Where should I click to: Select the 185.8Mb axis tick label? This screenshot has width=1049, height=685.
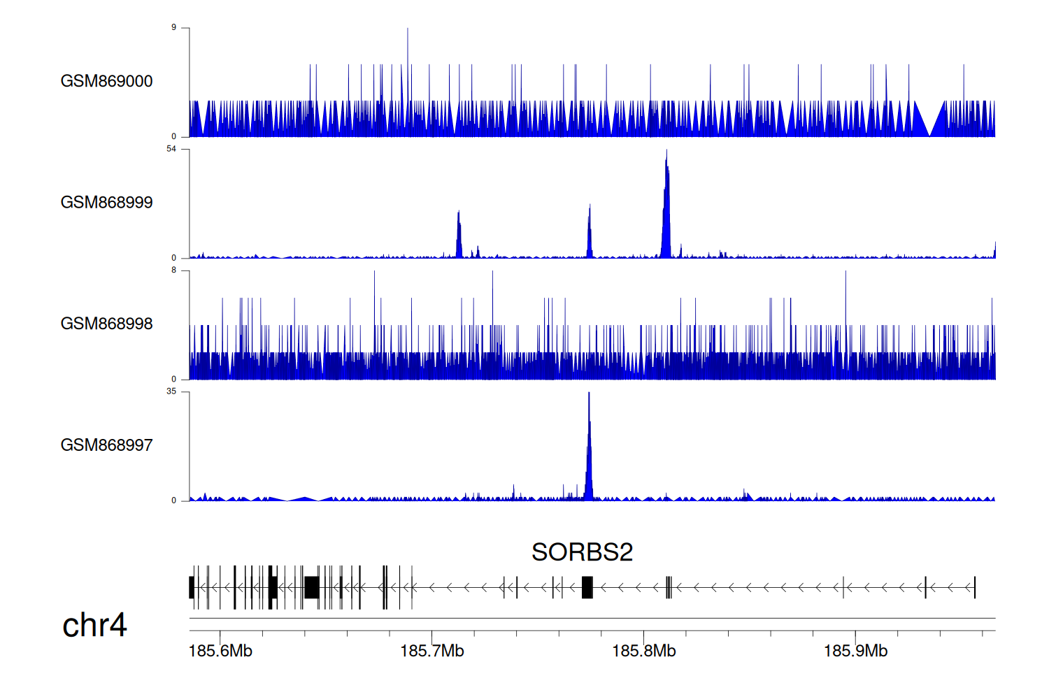[x=643, y=651]
